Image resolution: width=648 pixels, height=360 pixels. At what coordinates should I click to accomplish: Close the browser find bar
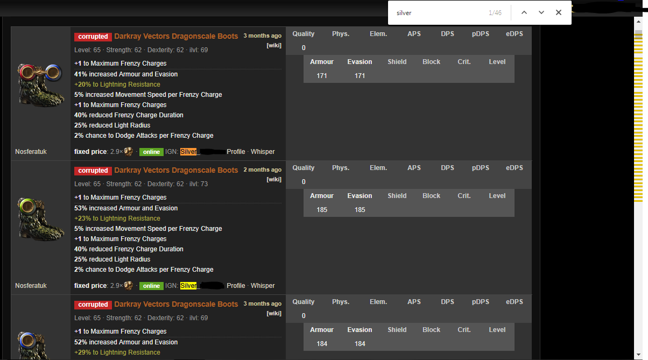pyautogui.click(x=559, y=12)
